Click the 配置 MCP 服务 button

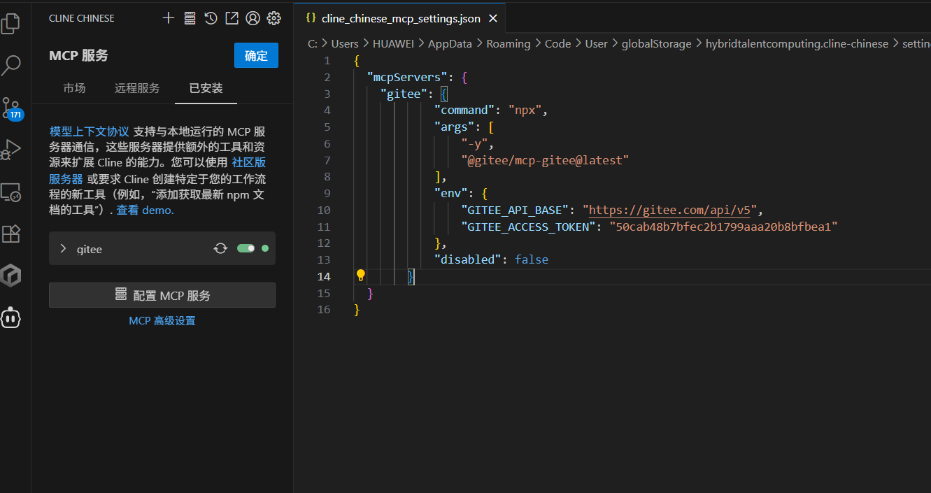pyautogui.click(x=162, y=295)
